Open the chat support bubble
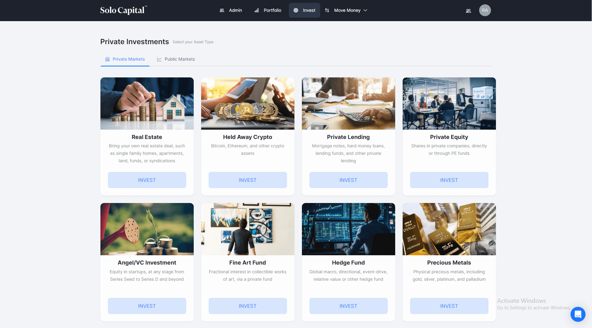 tap(578, 314)
